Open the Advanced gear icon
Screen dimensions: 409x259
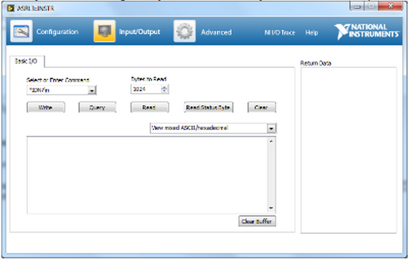tap(184, 31)
